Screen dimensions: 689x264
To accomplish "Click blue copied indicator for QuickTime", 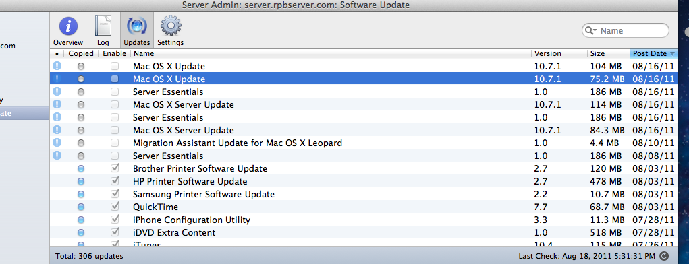I will point(81,207).
